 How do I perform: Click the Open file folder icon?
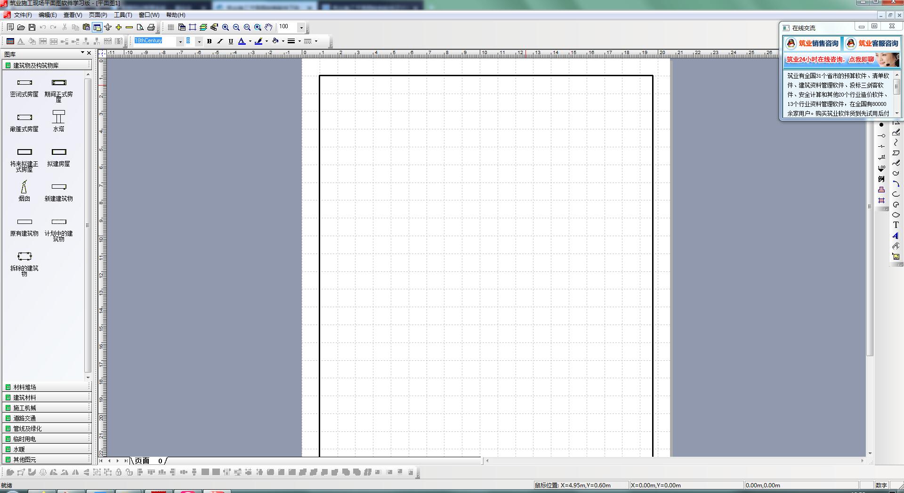[21, 27]
